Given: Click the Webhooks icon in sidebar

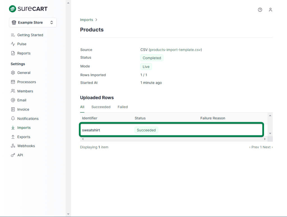Looking at the screenshot, I should 13,146.
